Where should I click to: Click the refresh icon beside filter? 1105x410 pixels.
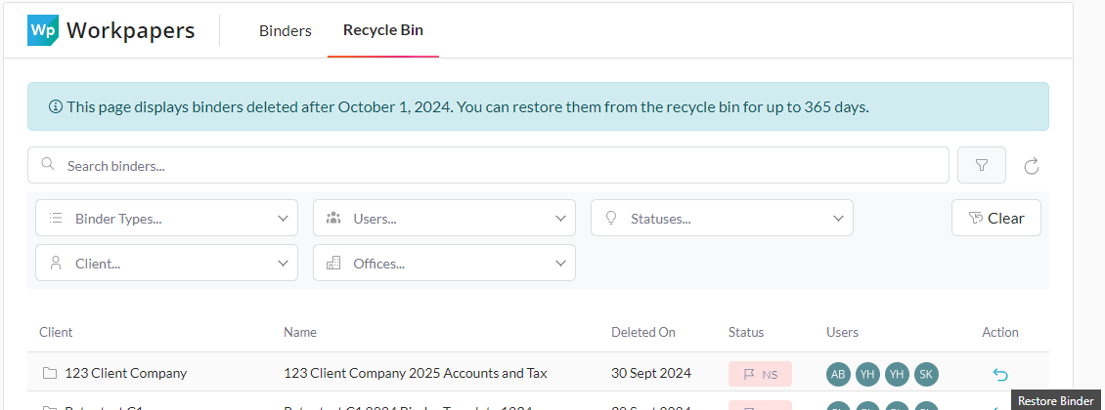coord(1032,166)
